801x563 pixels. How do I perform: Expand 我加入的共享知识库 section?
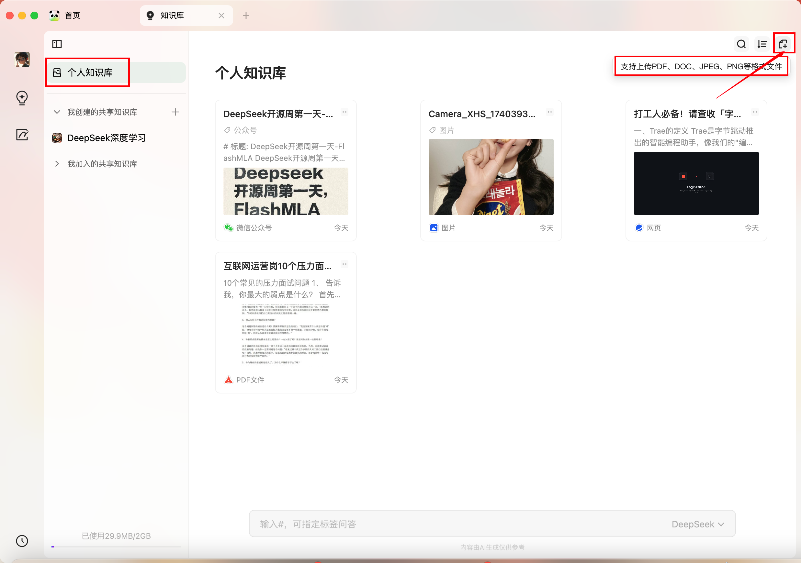[x=57, y=164]
